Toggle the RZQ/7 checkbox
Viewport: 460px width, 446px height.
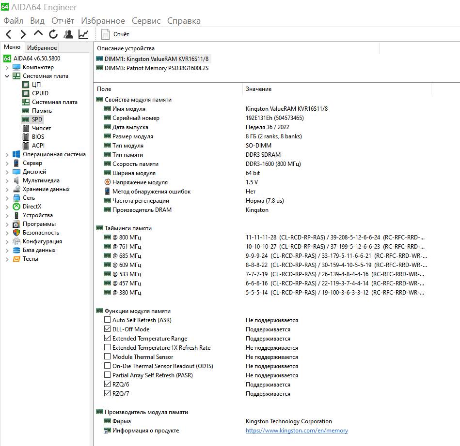(x=108, y=393)
